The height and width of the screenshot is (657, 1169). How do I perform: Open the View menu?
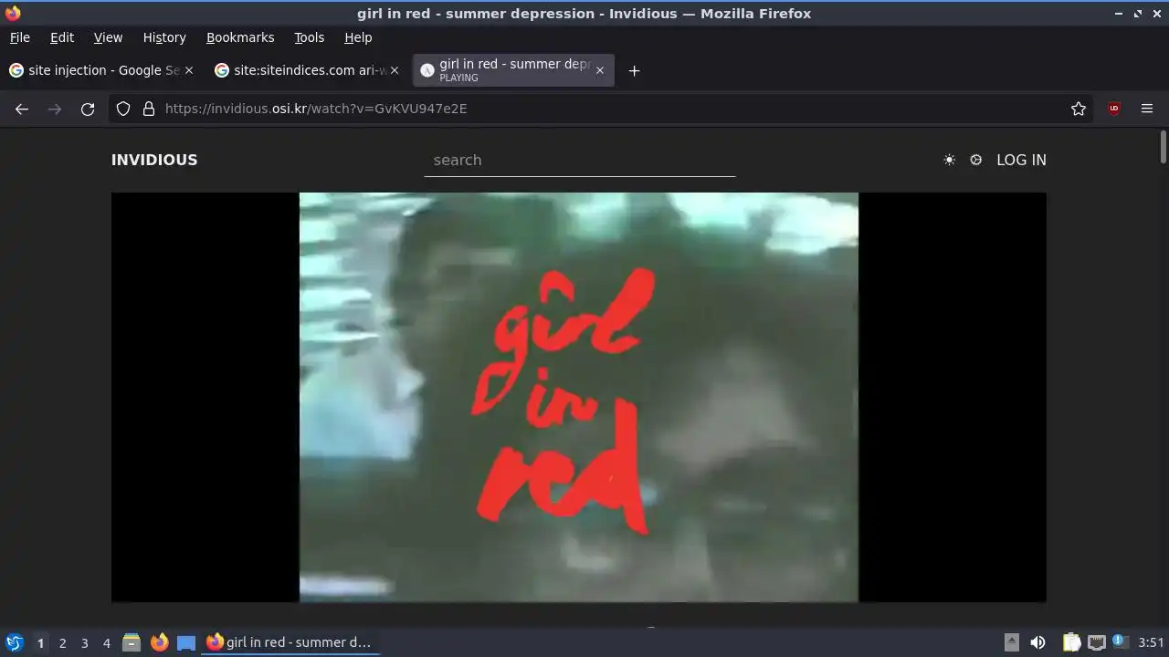coord(108,37)
